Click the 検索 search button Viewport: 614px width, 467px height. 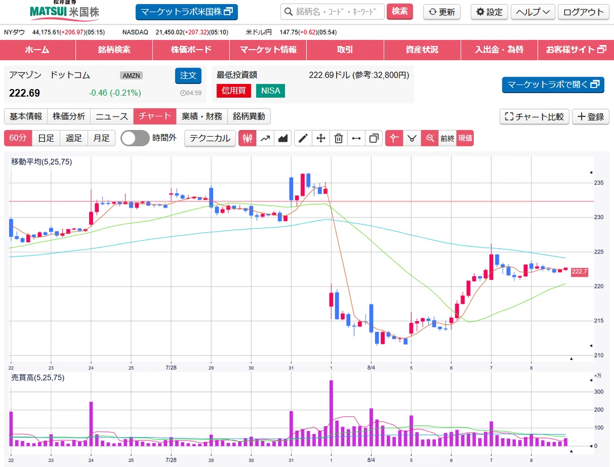(x=400, y=12)
